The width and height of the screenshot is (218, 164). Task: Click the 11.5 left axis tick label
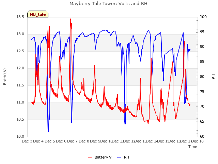[20, 85]
